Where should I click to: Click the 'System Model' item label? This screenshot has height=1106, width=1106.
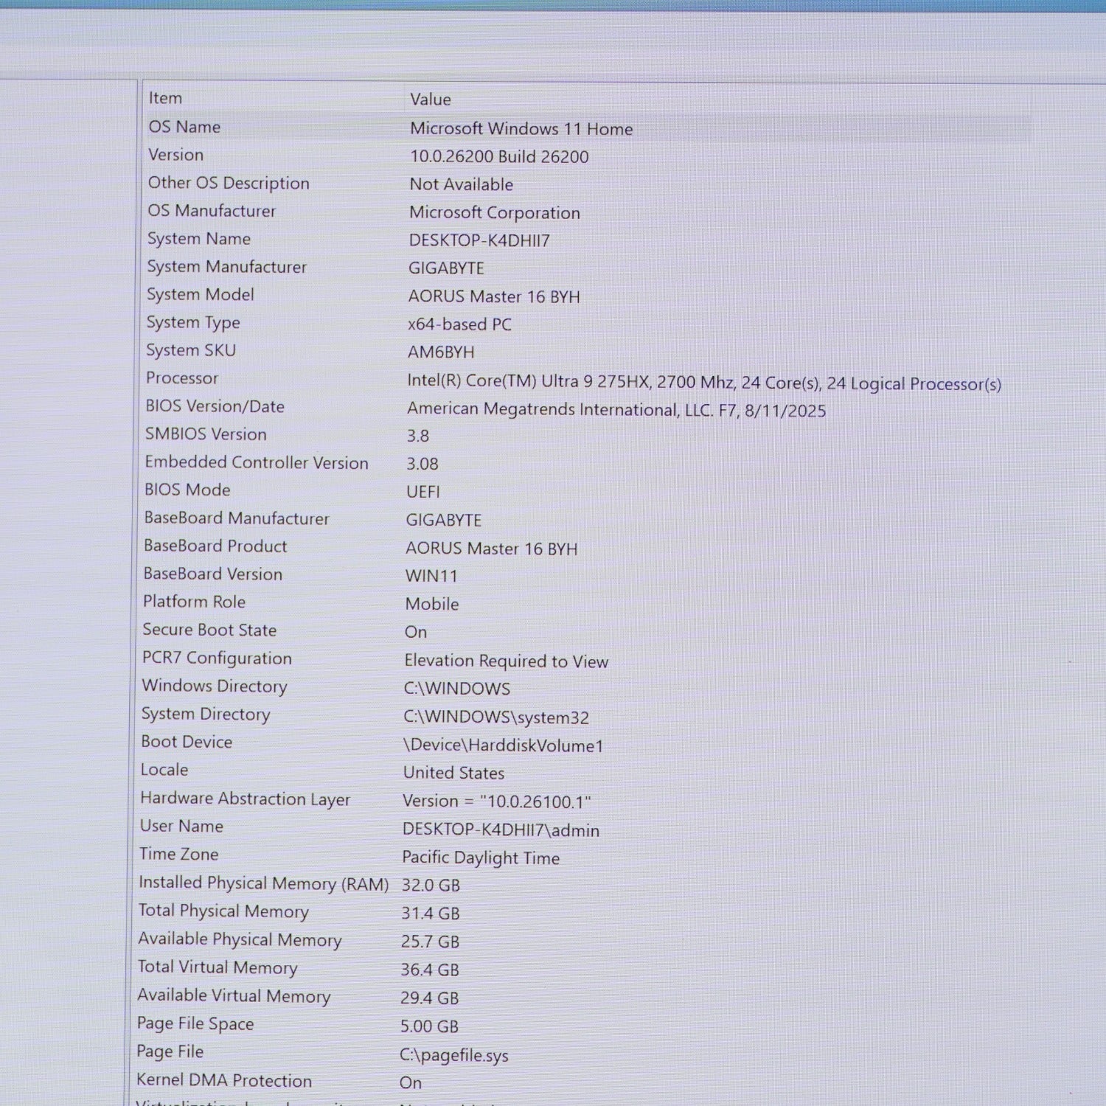click(201, 294)
